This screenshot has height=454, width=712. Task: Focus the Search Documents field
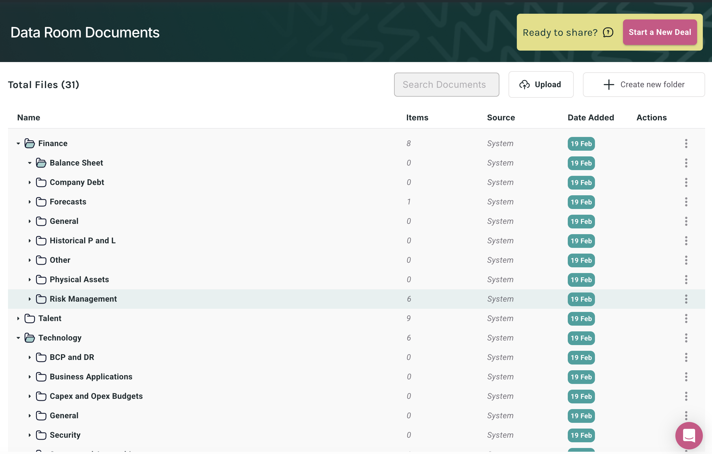click(x=446, y=84)
